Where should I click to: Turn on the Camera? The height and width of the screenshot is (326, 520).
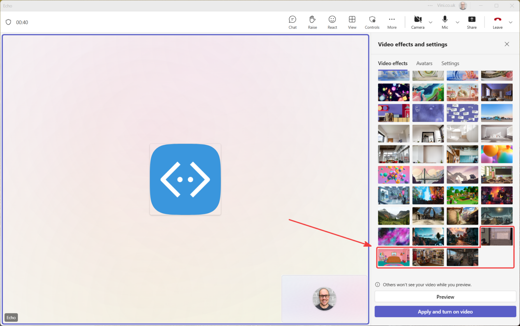coord(418,22)
